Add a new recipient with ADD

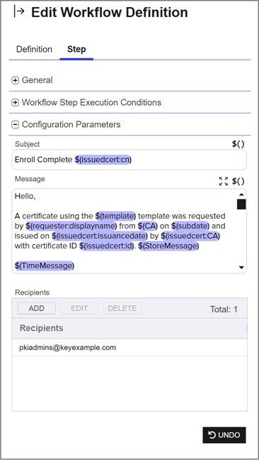(x=37, y=308)
